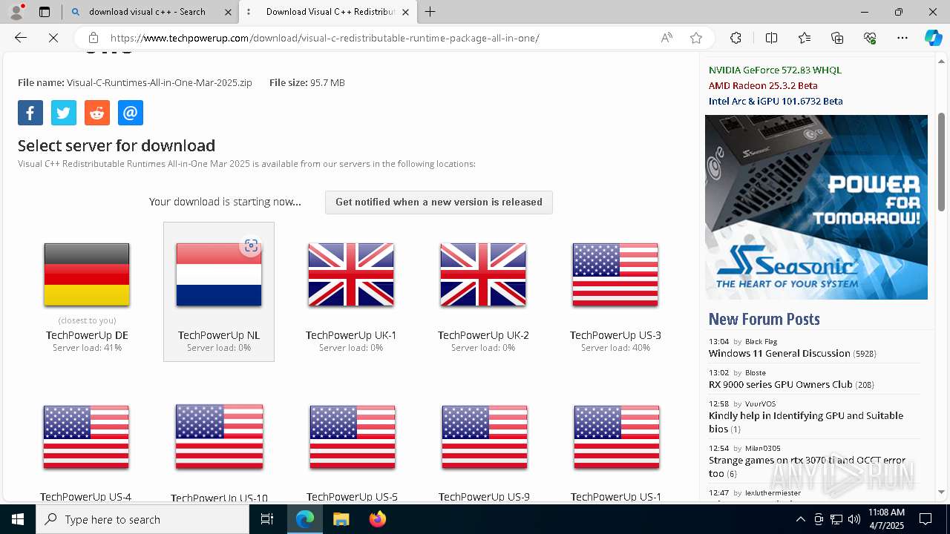Screen dimensions: 950x534
Task: Choose the TechPowerUp US-4 flag
Action: pyautogui.click(x=86, y=437)
